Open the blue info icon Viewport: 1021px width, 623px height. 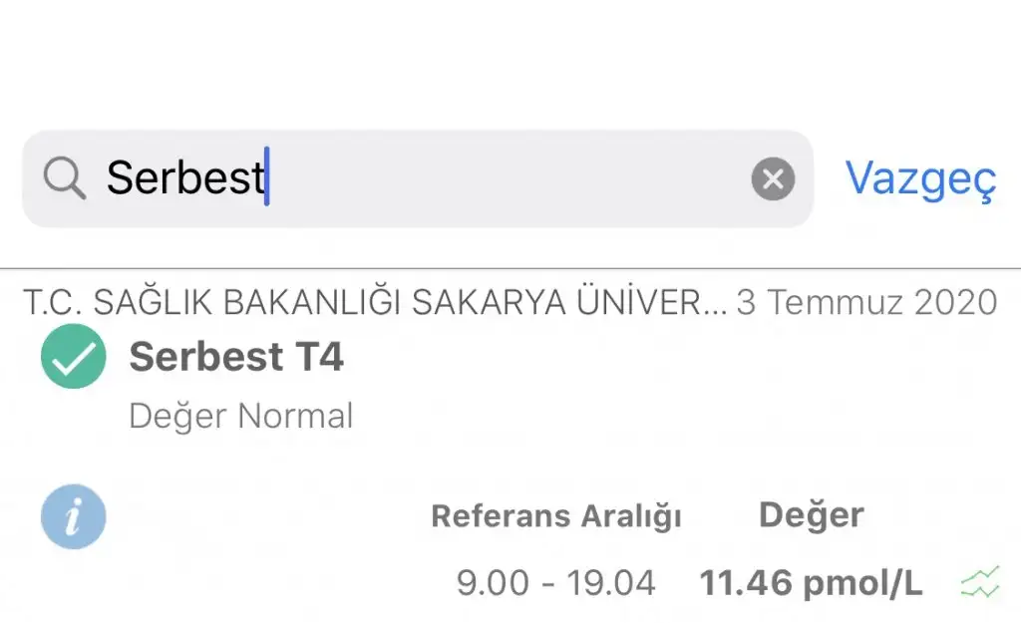(74, 517)
